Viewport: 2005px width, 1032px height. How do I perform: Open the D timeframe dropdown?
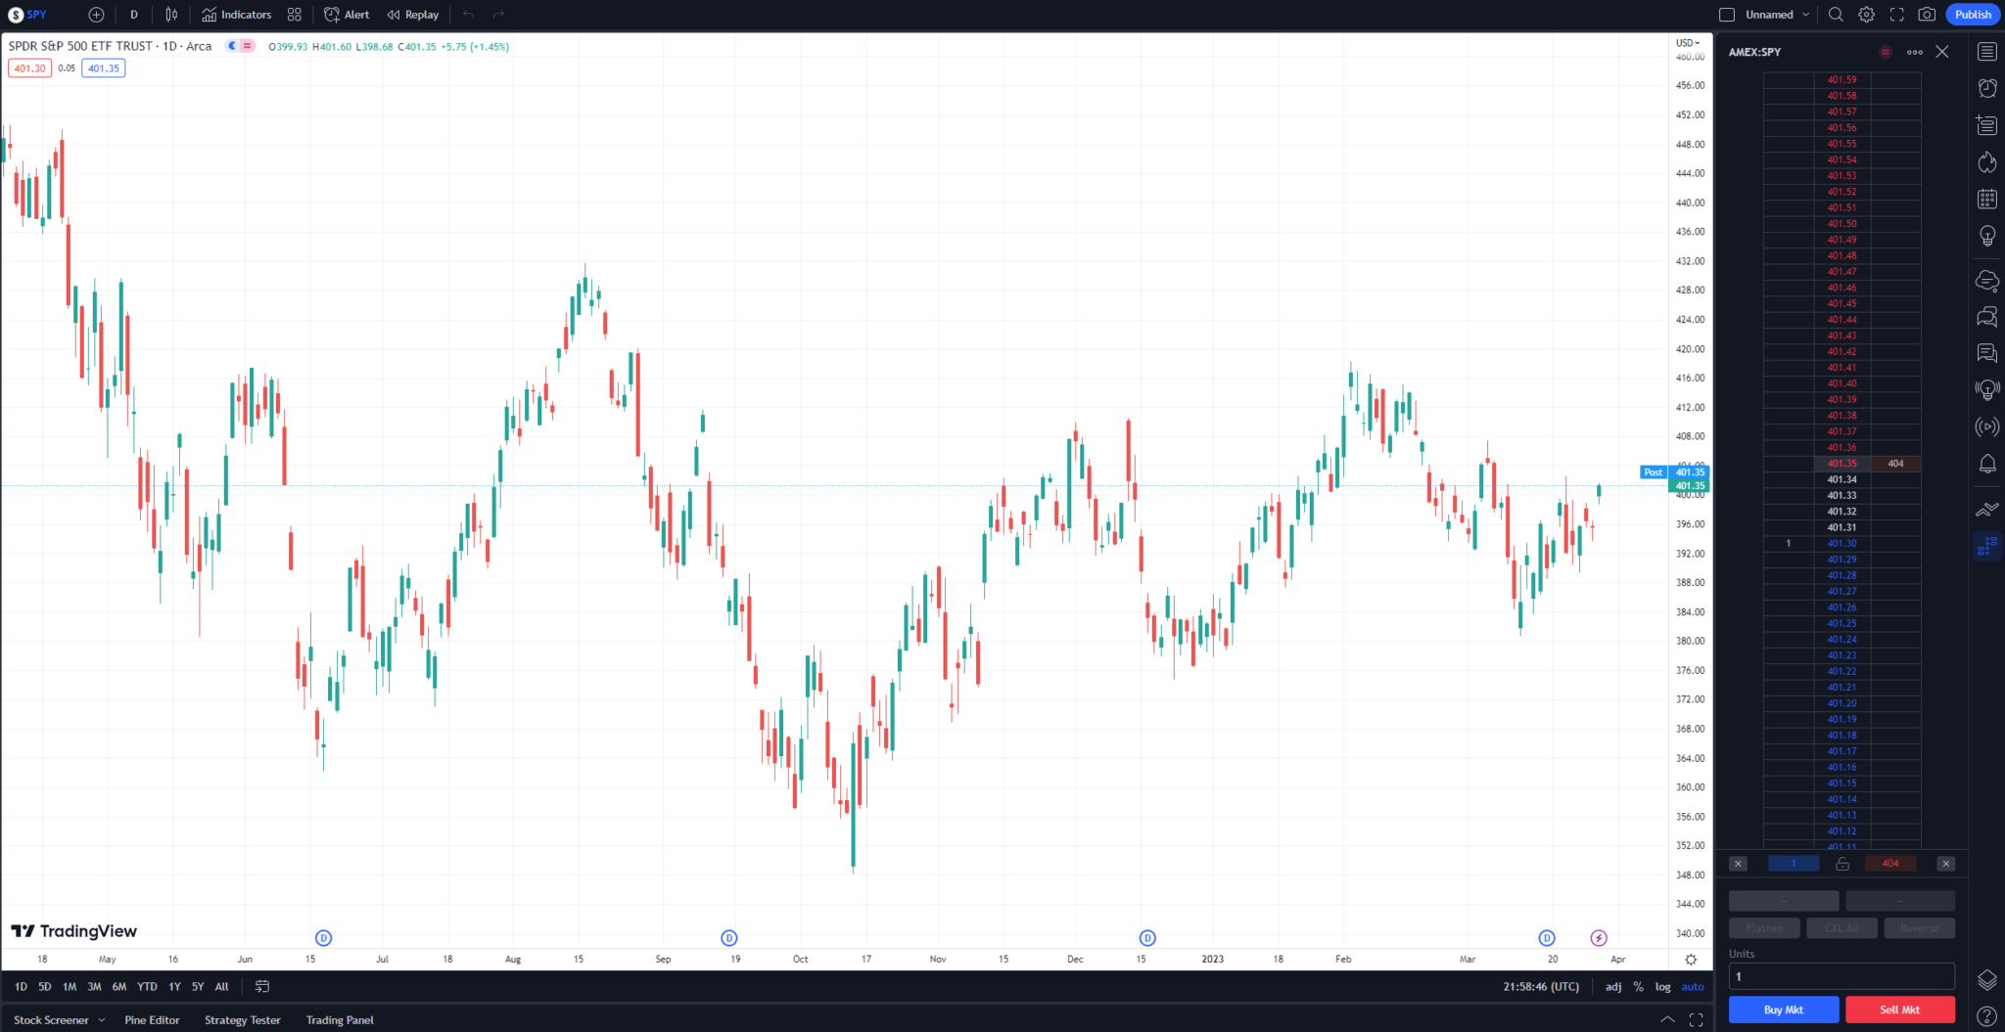click(133, 15)
